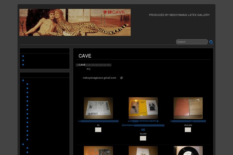Click the cart button under the ¥2,000 price
Viewport: 233px width, 155px height.
point(143,138)
